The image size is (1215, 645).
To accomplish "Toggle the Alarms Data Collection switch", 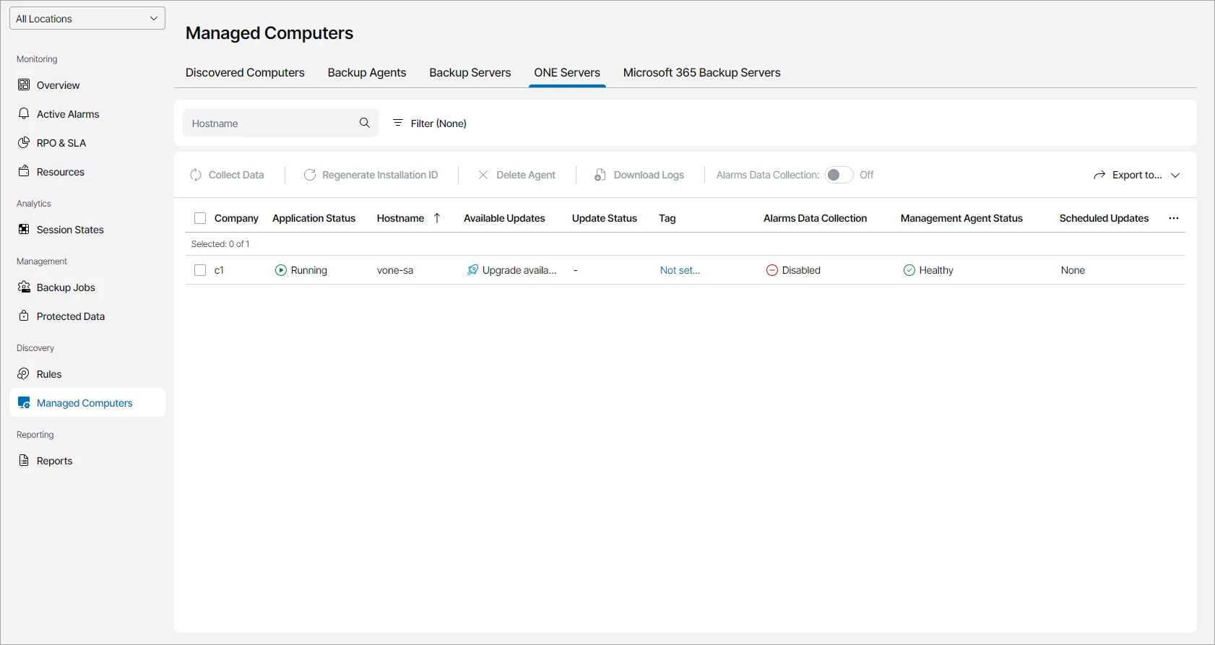I will (x=839, y=175).
